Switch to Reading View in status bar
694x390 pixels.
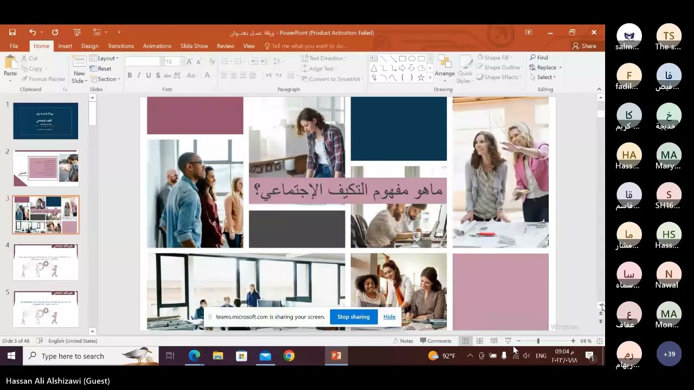click(x=494, y=341)
